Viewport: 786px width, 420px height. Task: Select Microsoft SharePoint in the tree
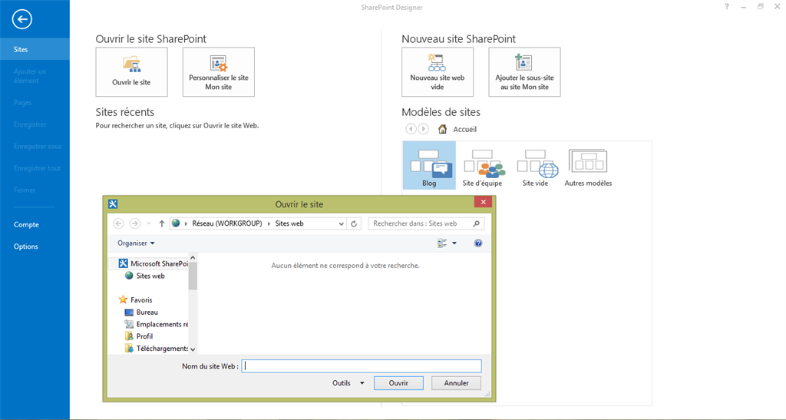coord(154,263)
